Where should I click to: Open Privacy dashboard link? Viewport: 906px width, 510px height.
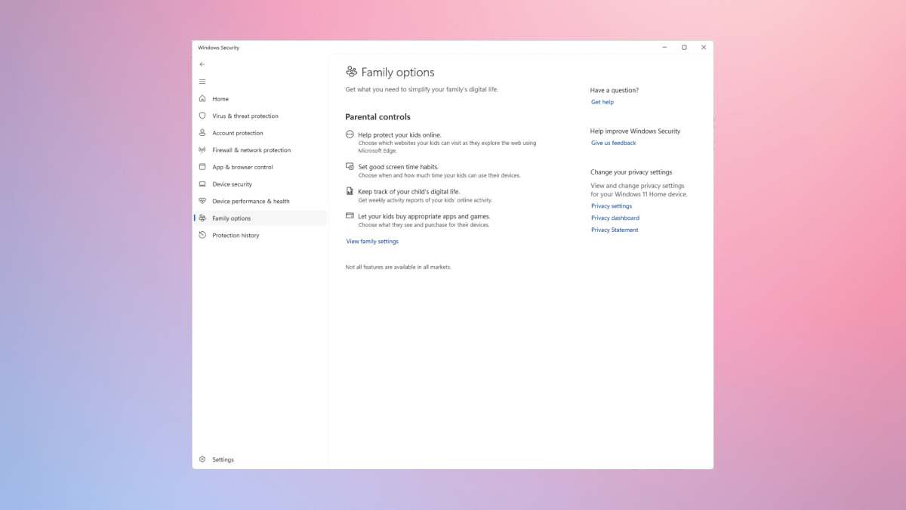click(x=615, y=218)
